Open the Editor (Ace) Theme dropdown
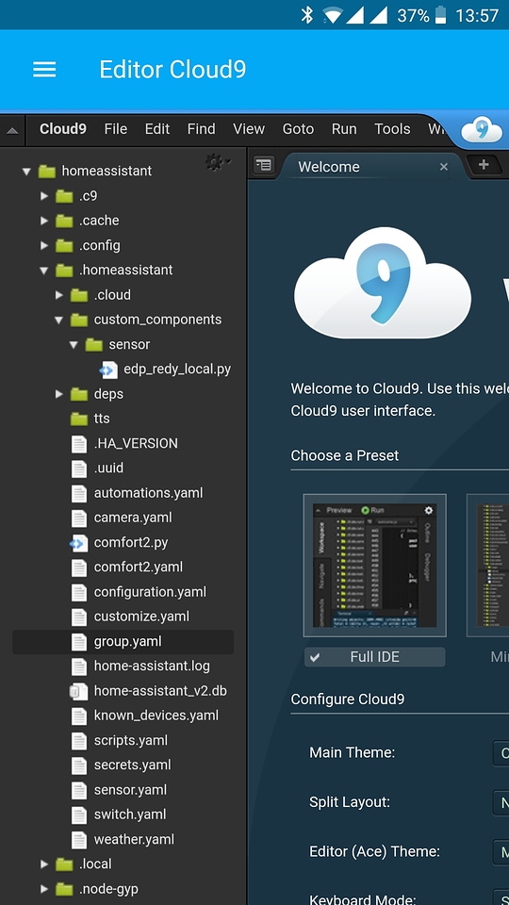 [501, 852]
